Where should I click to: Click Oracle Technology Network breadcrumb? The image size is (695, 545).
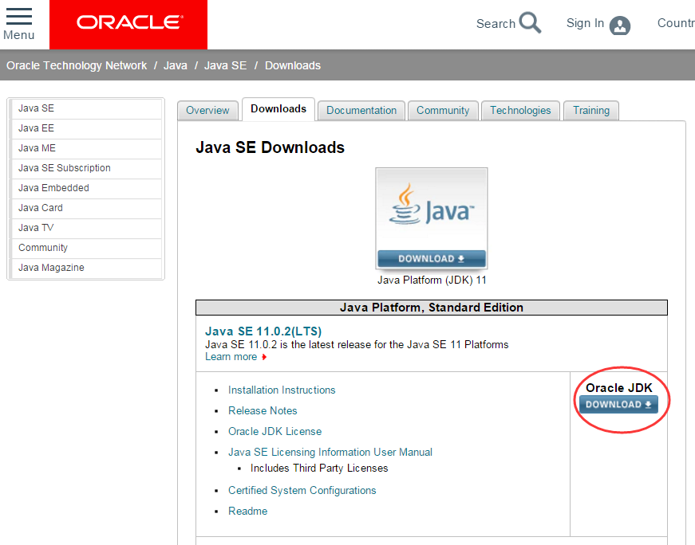77,65
